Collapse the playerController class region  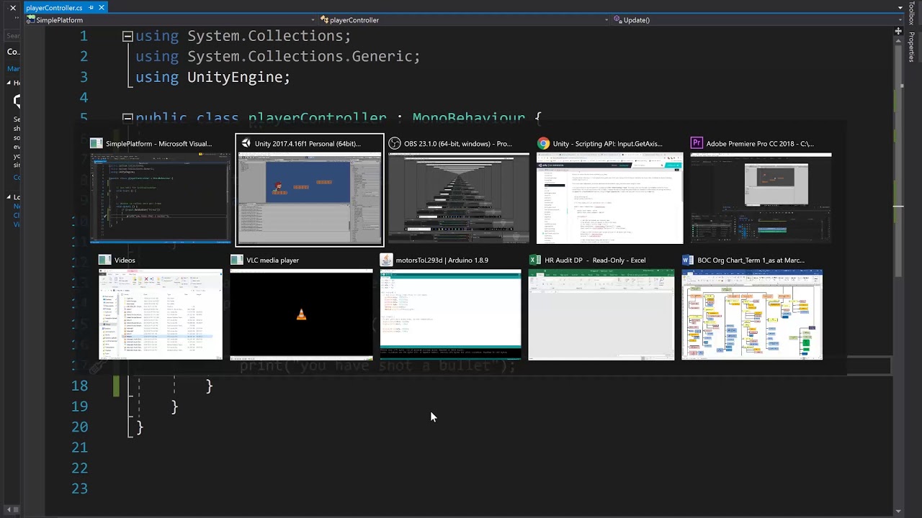pos(127,117)
